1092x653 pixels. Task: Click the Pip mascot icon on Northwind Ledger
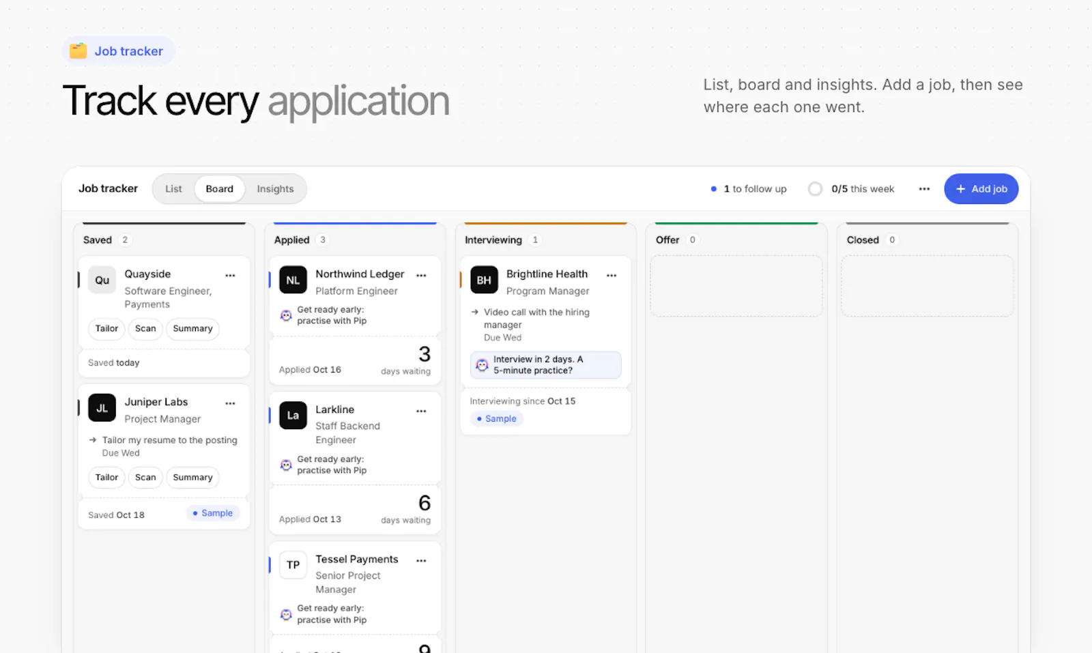(x=286, y=315)
